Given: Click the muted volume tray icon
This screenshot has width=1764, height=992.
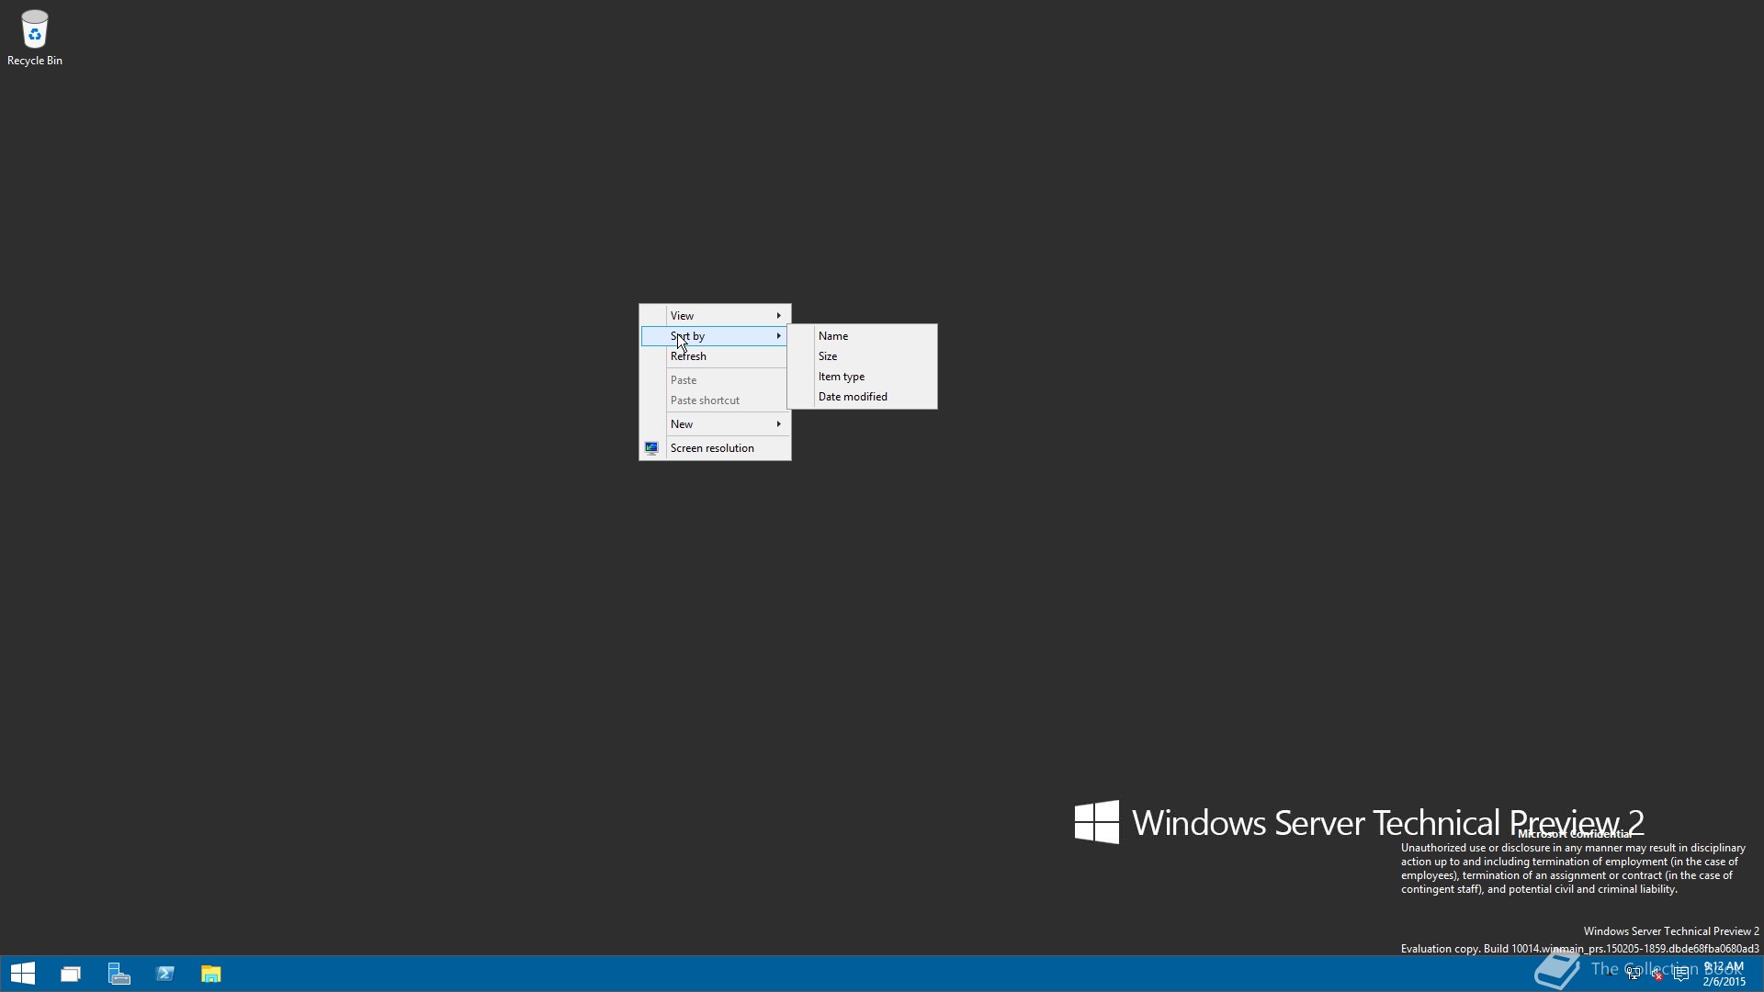Looking at the screenshot, I should point(1657,974).
